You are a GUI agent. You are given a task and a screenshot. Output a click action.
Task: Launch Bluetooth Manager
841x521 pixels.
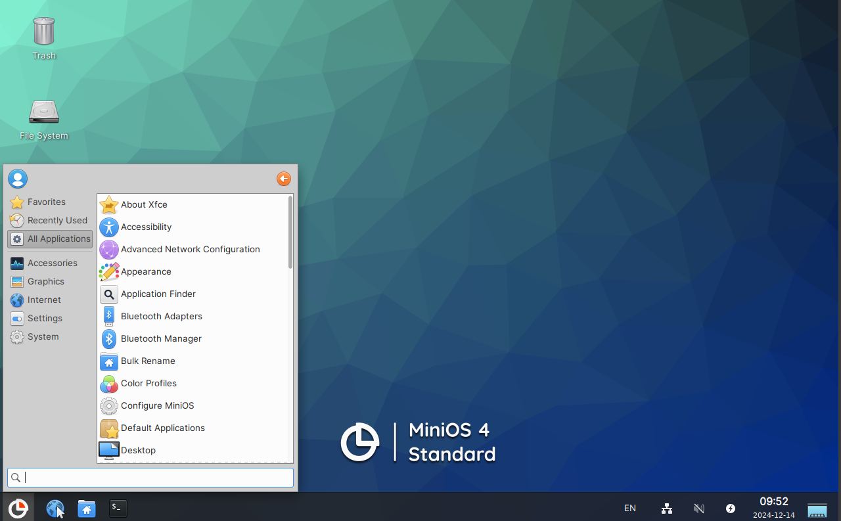[x=193, y=338]
